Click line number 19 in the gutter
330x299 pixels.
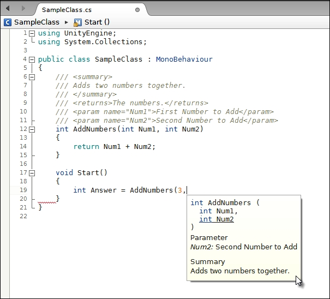pyautogui.click(x=23, y=190)
